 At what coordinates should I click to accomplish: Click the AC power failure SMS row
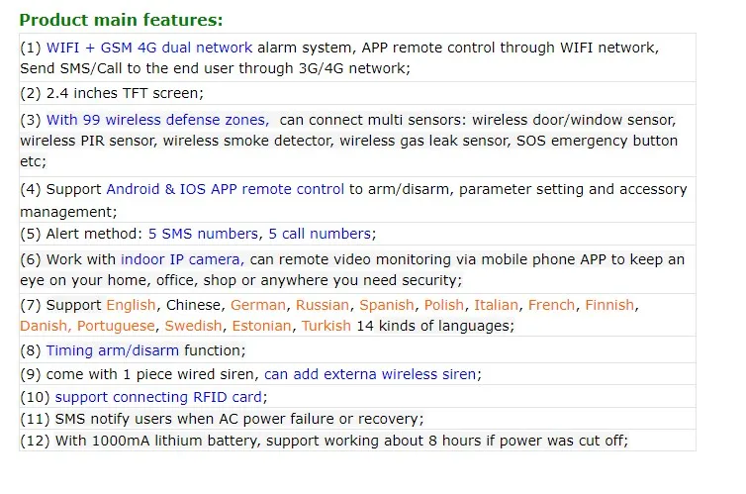pyautogui.click(x=357, y=419)
